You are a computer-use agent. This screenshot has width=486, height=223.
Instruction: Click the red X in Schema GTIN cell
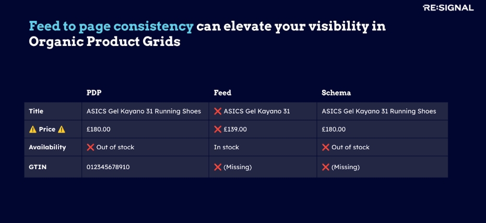tap(325, 167)
